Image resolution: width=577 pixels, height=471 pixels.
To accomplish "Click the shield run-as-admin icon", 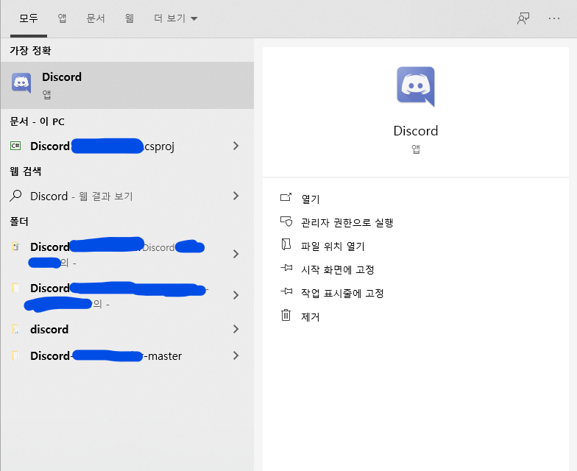I will 286,221.
